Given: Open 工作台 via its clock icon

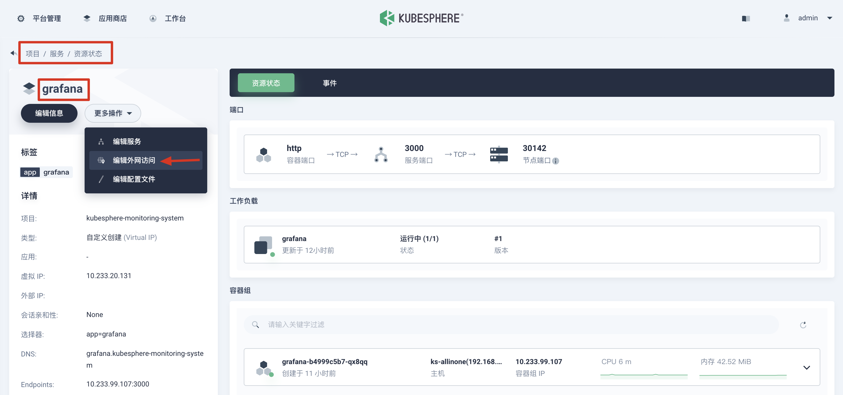Looking at the screenshot, I should 153,18.
